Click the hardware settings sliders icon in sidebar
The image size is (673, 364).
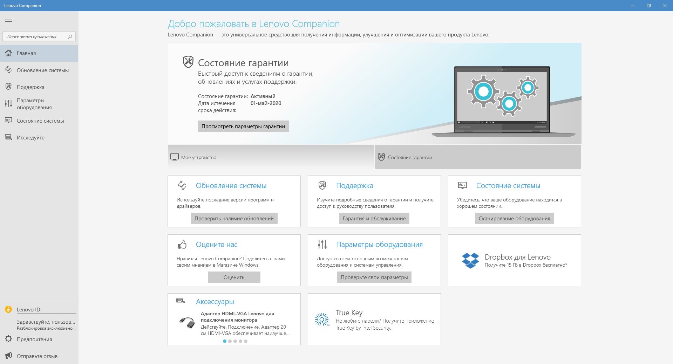(8, 104)
